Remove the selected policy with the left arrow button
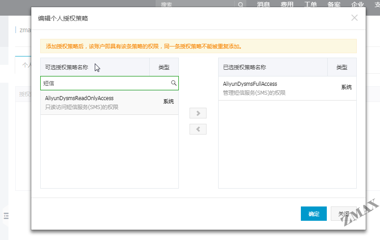This screenshot has width=380, height=240. tap(198, 129)
